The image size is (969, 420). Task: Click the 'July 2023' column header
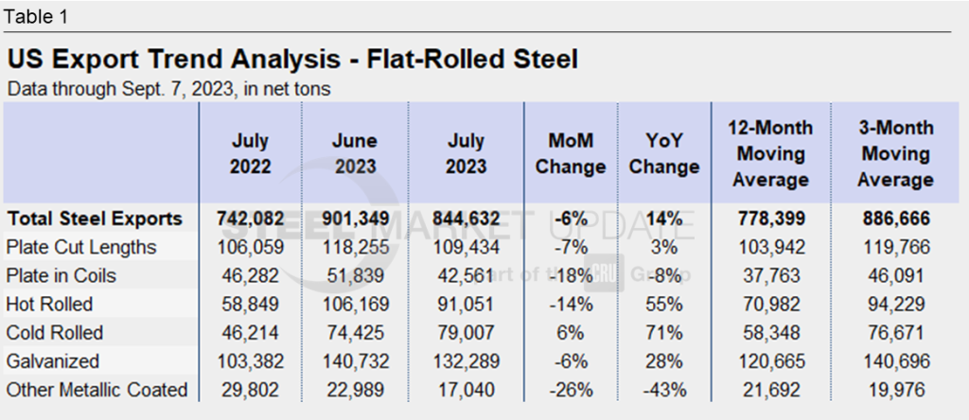point(465,153)
